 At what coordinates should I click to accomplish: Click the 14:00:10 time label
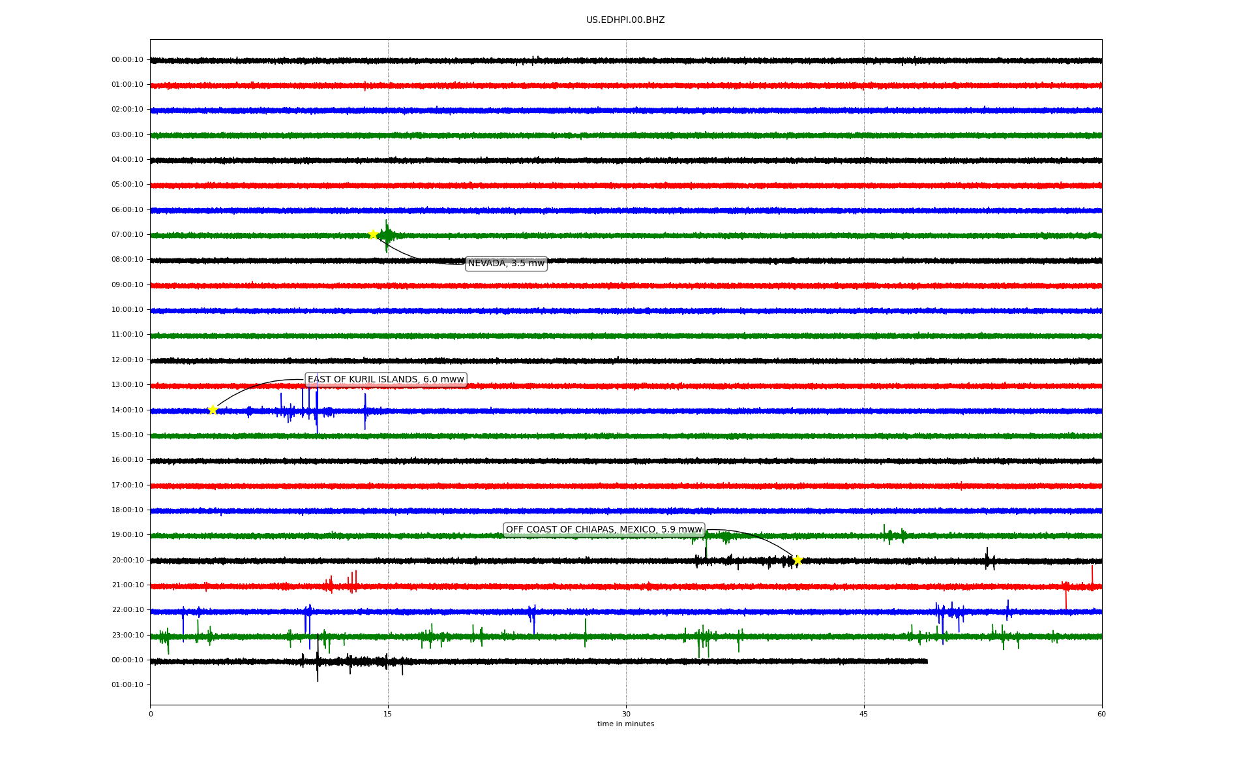pos(127,410)
